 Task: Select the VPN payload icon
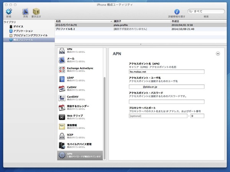click(62, 51)
